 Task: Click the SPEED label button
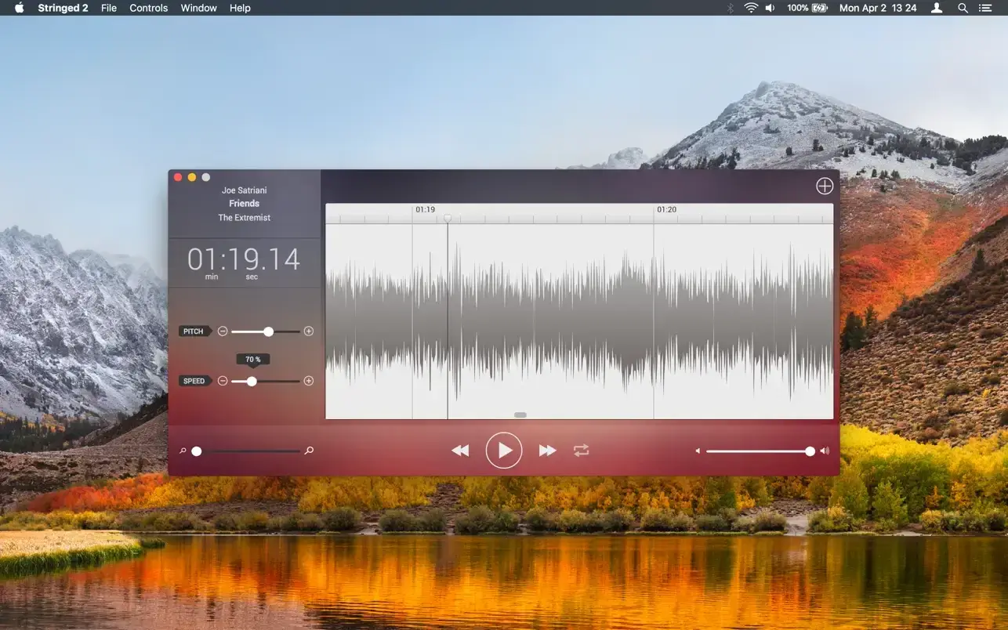(x=194, y=381)
